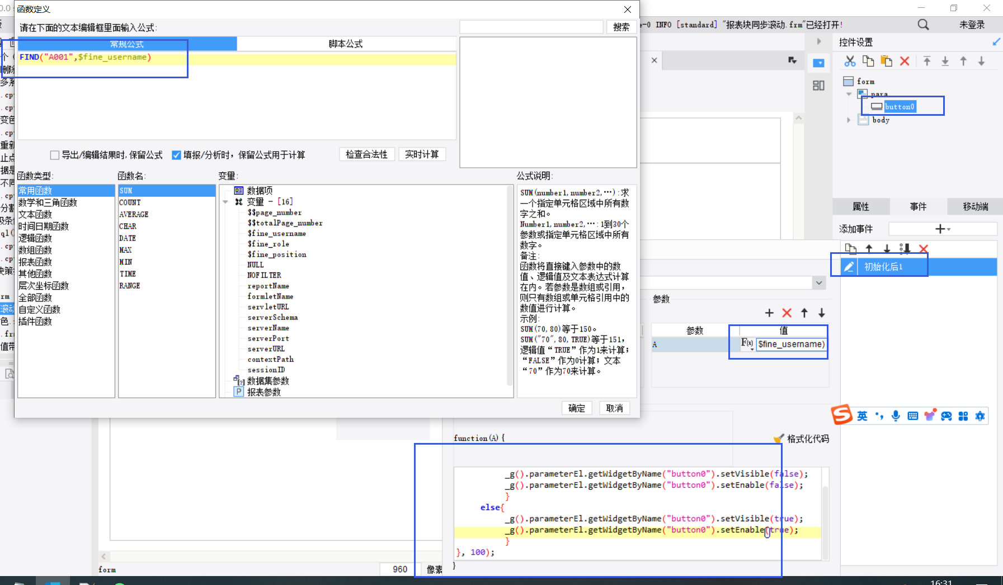Screen dimensions: 1003x585
Task: Open the blue dropdown panel icon on side strip
Action: (818, 63)
